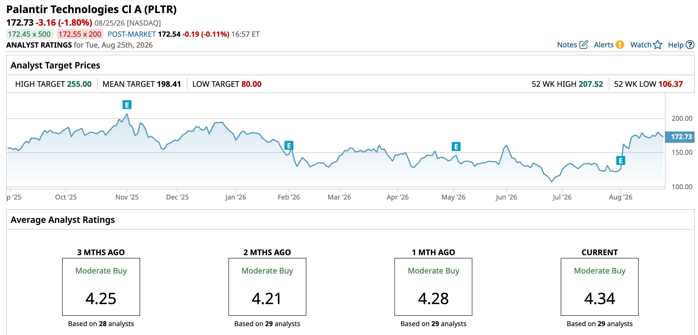Select the Aug '26 earnings E marker
Viewport: 698px width, 335px height.
tap(621, 161)
